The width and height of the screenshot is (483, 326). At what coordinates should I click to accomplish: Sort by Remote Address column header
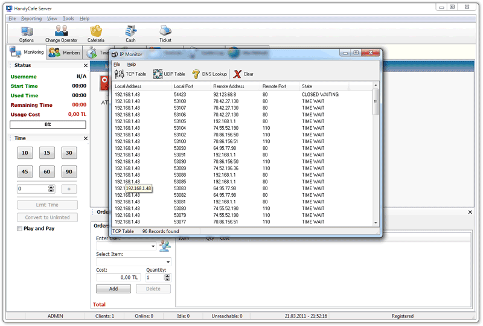(235, 86)
